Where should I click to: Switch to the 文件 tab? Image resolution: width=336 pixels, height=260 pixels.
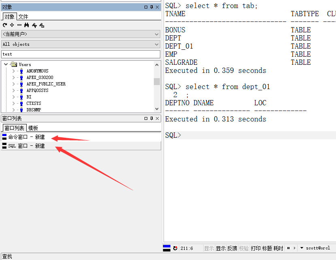coord(23,17)
